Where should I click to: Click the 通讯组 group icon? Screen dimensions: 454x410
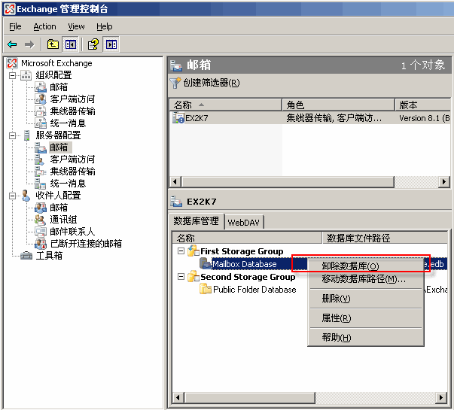click(41, 220)
